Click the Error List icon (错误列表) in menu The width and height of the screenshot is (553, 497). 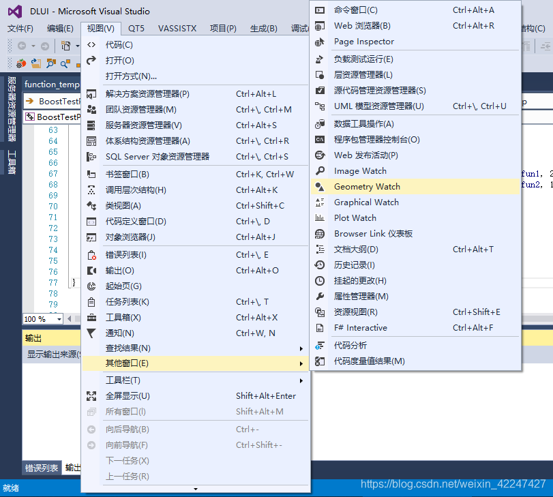(91, 255)
